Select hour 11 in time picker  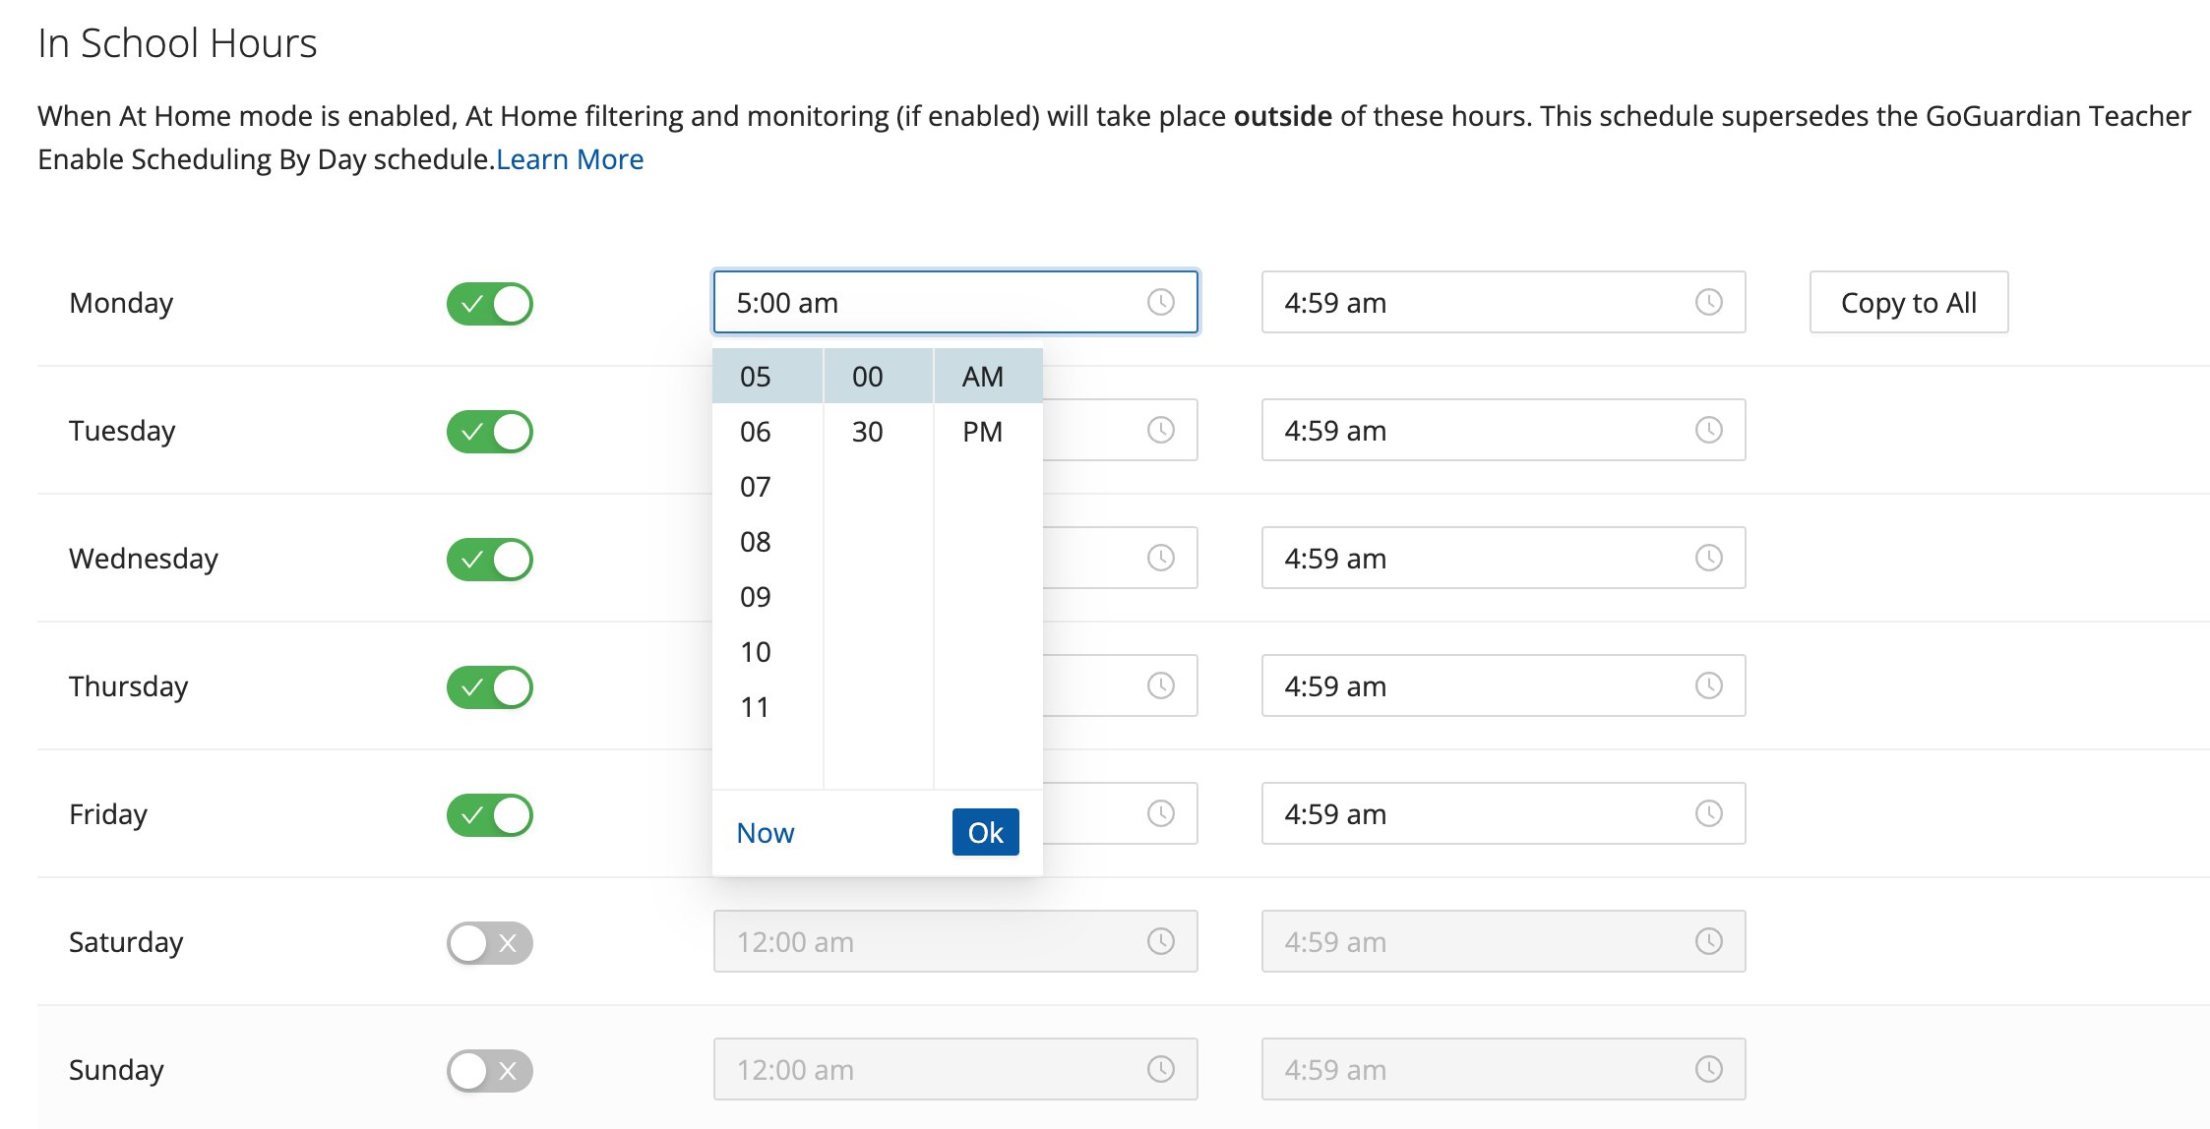pos(767,706)
